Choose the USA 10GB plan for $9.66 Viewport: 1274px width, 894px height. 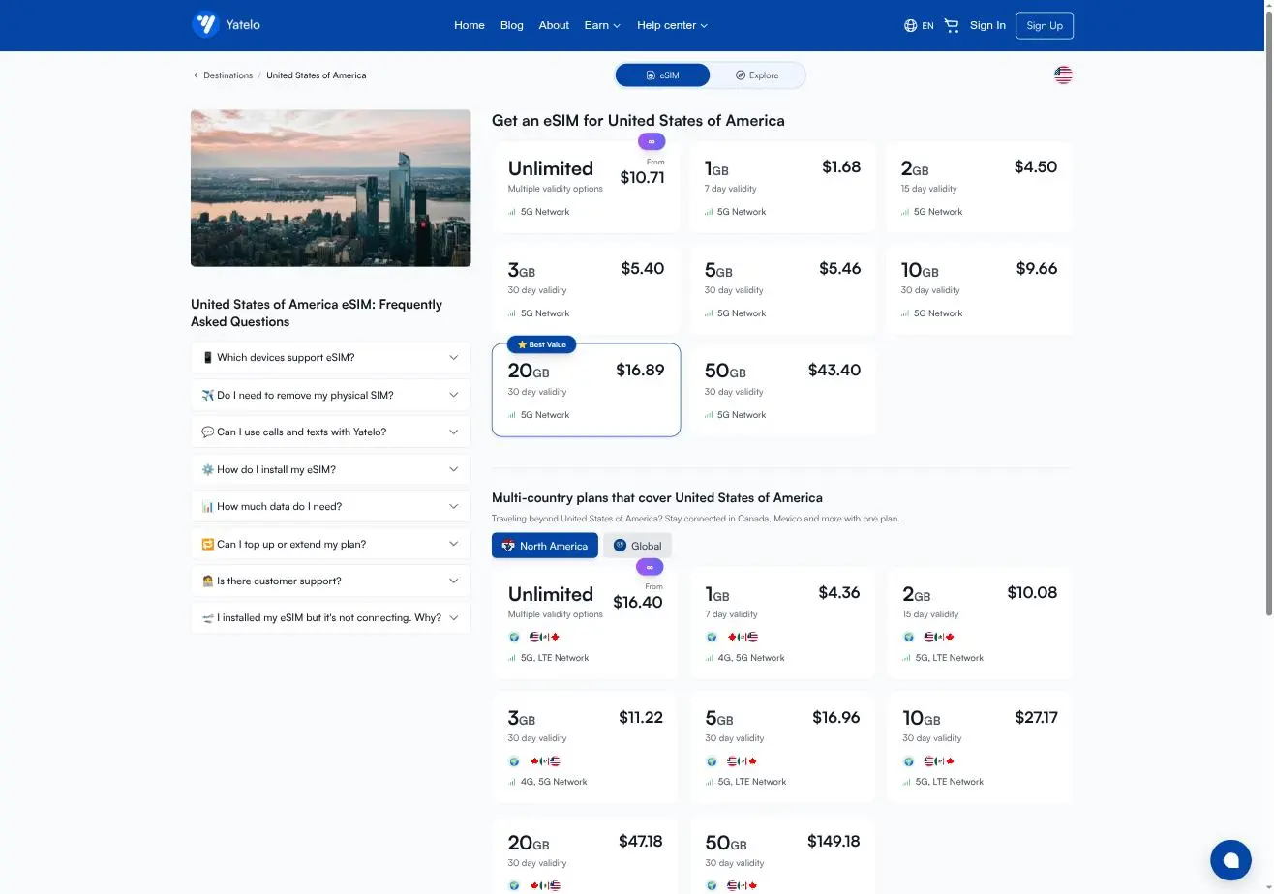979,289
